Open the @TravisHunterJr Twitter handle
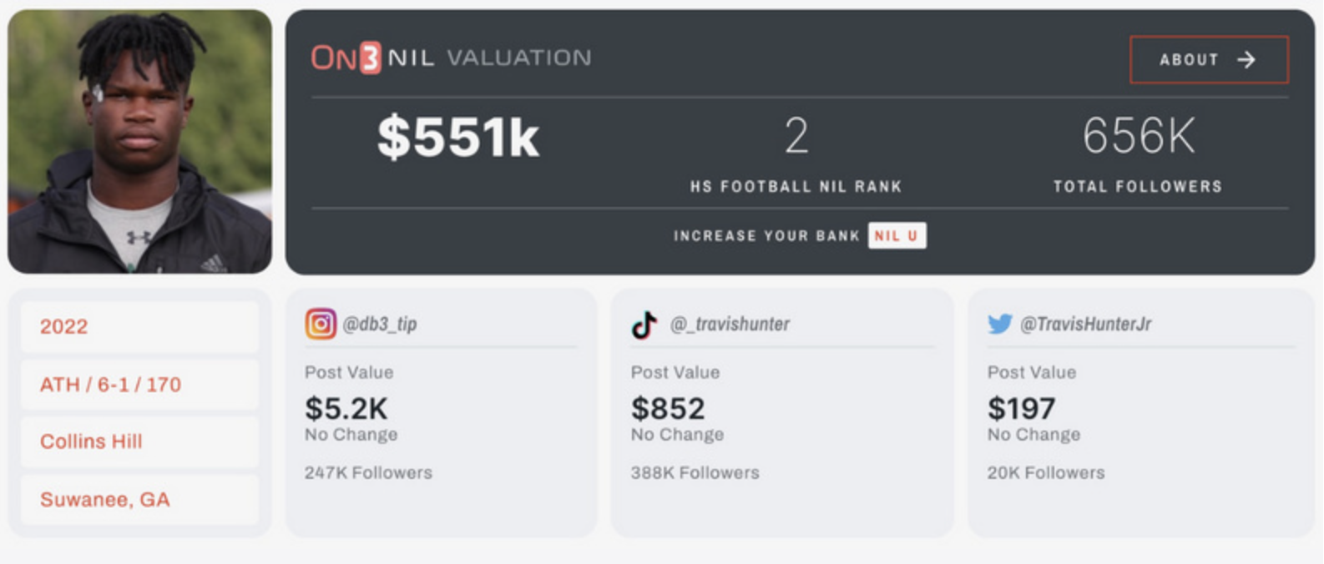 [1085, 324]
